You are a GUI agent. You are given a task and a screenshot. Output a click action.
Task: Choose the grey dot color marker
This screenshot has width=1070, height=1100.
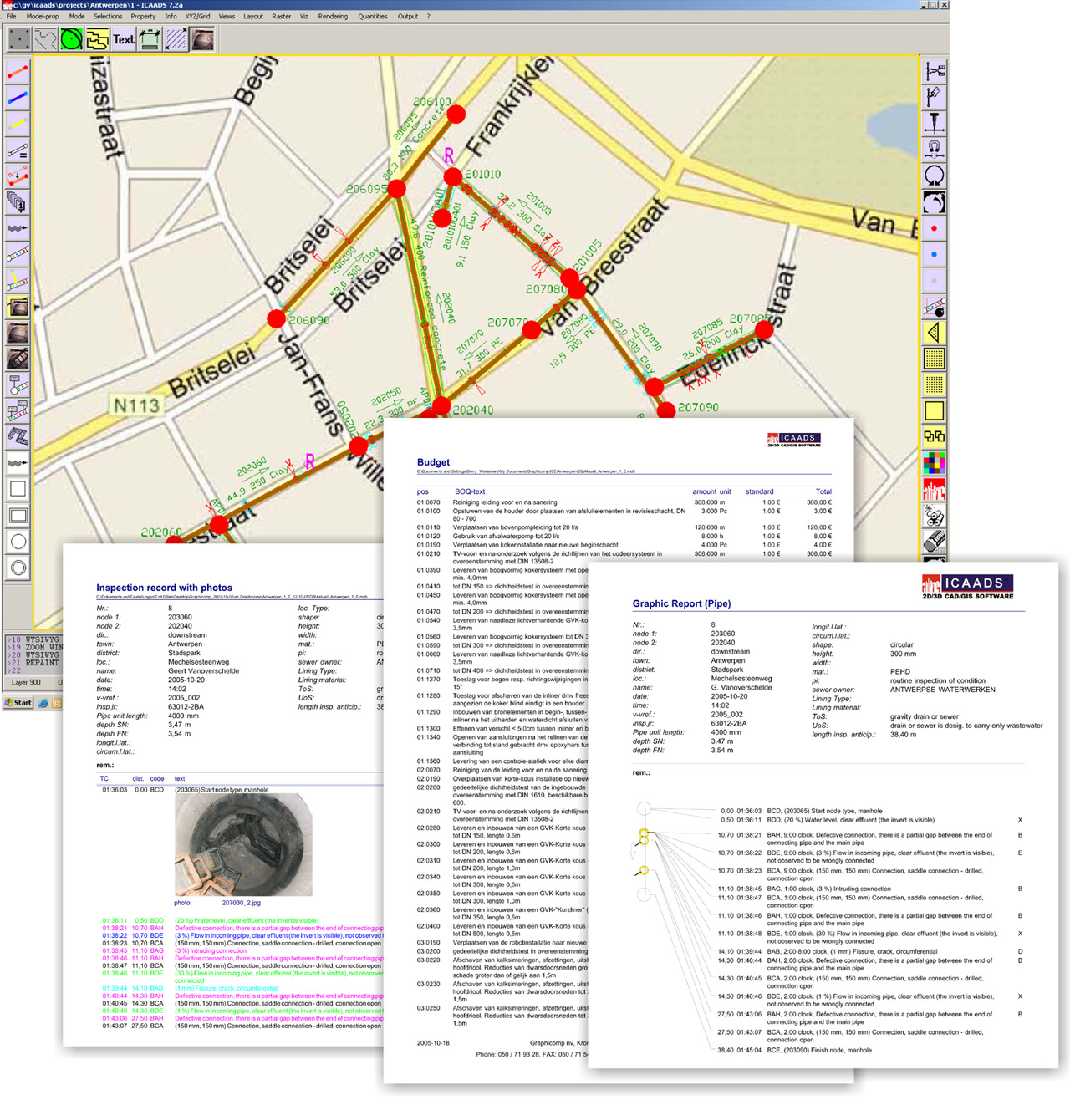click(934, 280)
